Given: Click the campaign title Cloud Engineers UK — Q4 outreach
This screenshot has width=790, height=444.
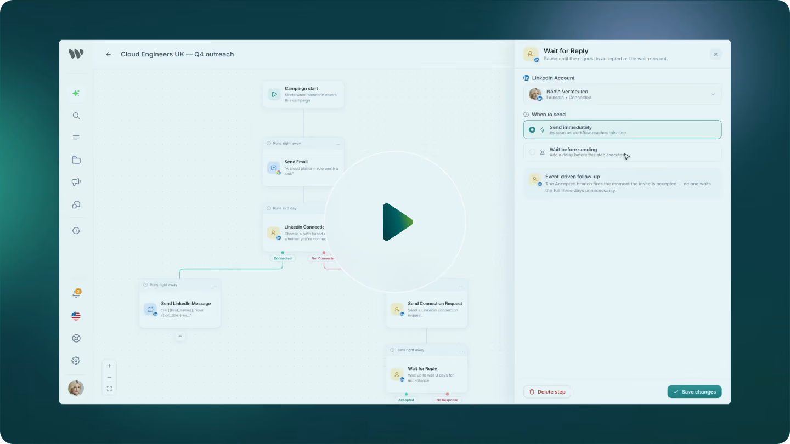Looking at the screenshot, I should click(177, 54).
